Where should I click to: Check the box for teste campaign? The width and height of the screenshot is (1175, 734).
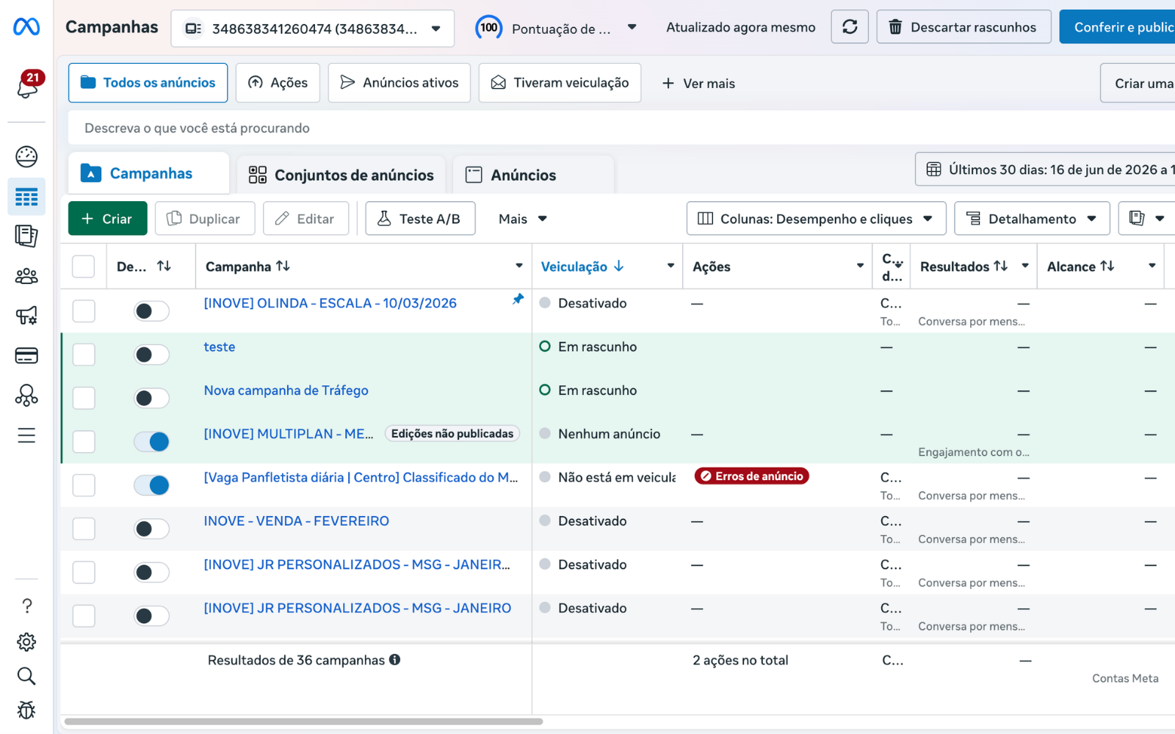[84, 355]
